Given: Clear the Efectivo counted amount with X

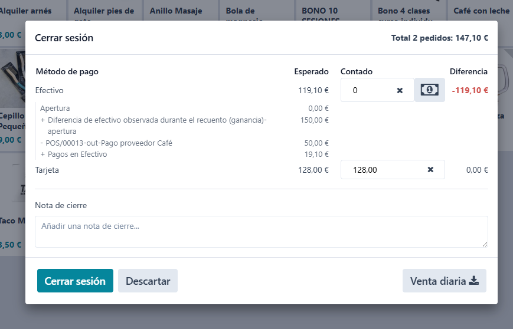Looking at the screenshot, I should 400,90.
